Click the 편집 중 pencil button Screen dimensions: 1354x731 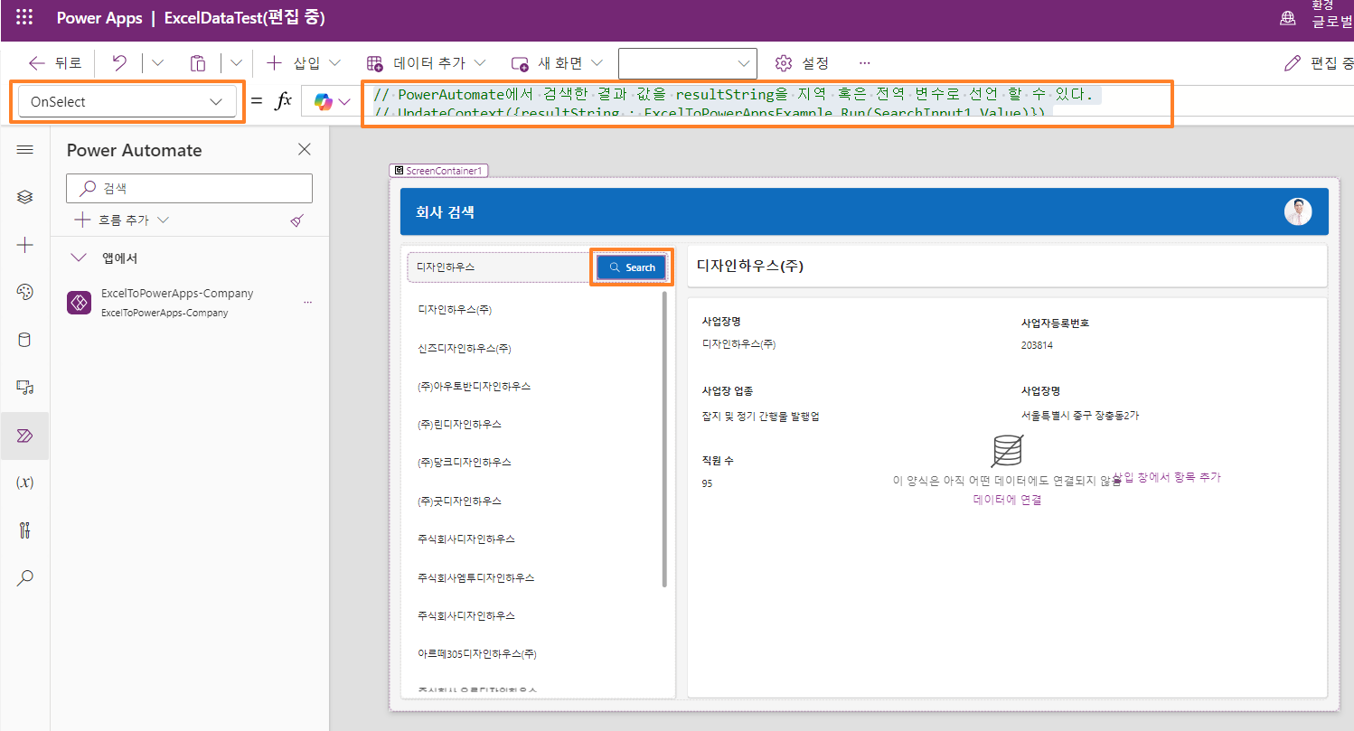click(1319, 63)
